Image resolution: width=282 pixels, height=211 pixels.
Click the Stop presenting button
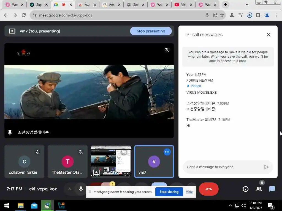point(151,31)
